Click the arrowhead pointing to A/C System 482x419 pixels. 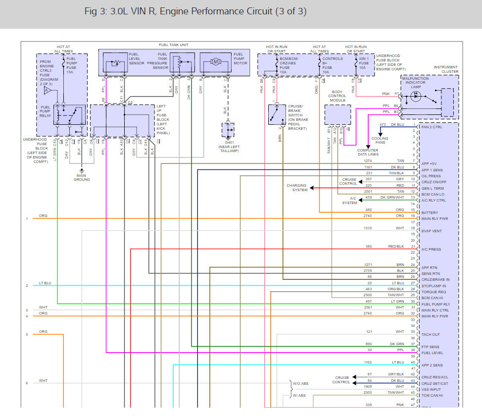click(360, 200)
